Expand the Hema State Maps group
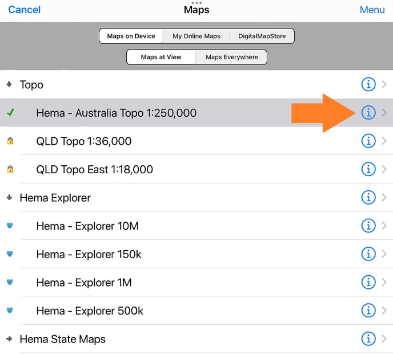 [9, 339]
